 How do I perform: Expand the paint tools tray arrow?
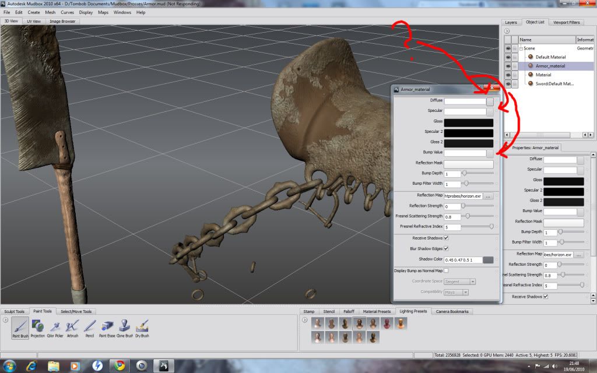pos(5,319)
